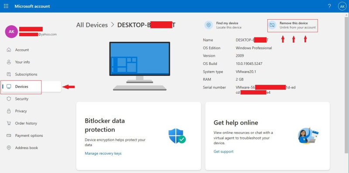
Task: Open Privacy settings
Action: (21, 111)
